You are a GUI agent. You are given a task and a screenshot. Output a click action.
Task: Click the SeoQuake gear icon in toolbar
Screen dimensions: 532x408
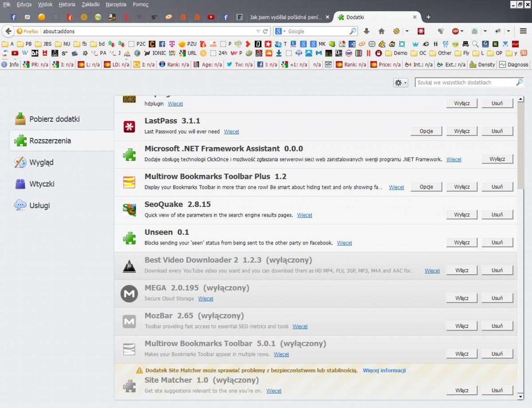(396, 31)
